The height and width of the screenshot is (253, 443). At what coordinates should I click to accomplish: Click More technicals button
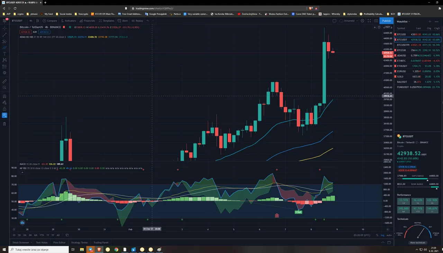click(418, 243)
